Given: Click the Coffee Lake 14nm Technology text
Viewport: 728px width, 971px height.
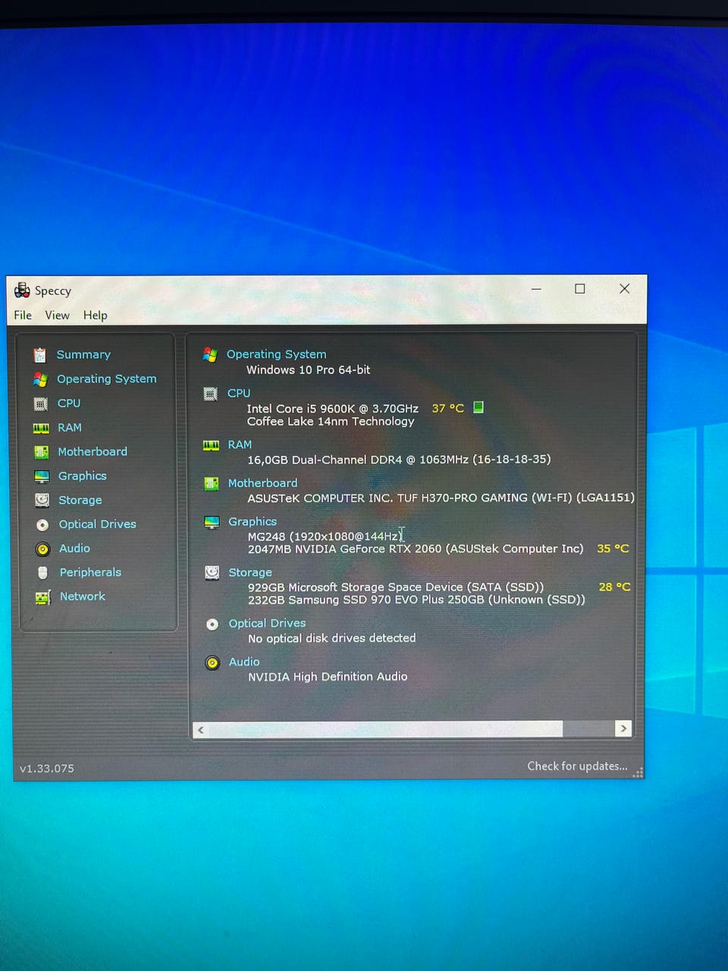Looking at the screenshot, I should pyautogui.click(x=331, y=422).
